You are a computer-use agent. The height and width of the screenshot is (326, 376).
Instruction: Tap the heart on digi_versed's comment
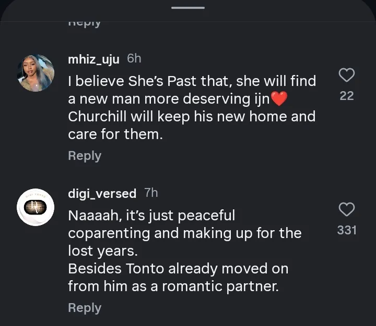(347, 209)
